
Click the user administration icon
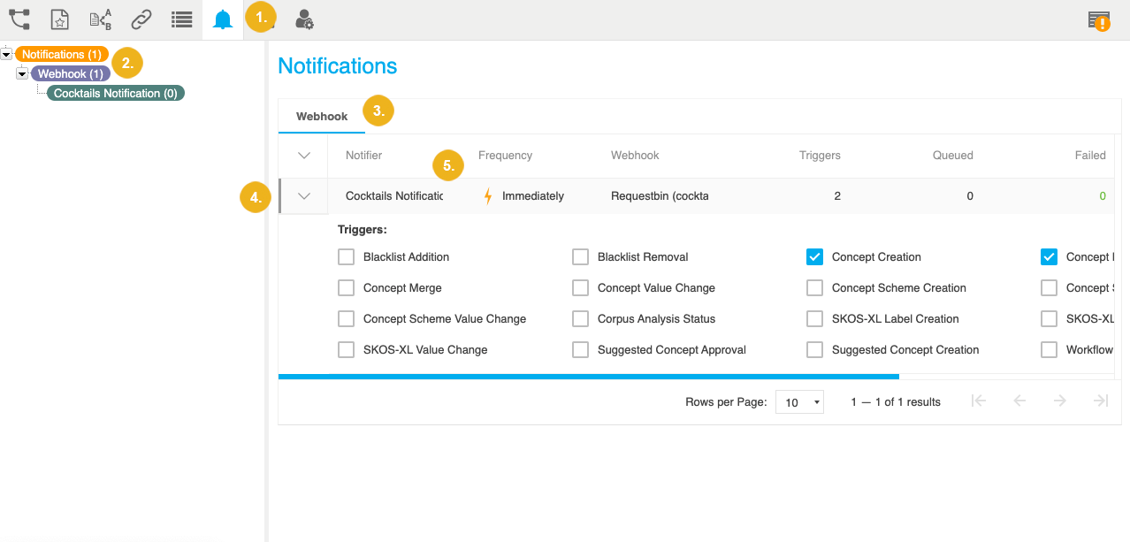[304, 19]
